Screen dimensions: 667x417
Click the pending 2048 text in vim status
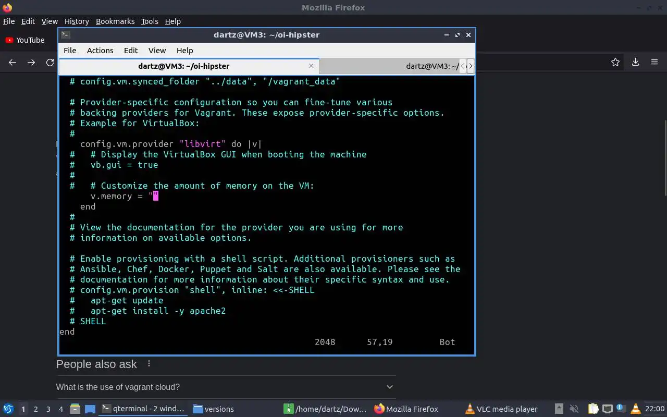point(325,342)
